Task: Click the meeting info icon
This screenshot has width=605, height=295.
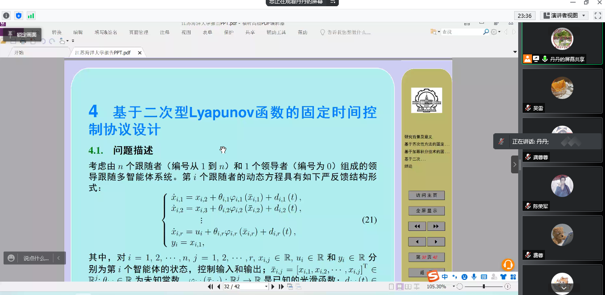Action: [6, 16]
